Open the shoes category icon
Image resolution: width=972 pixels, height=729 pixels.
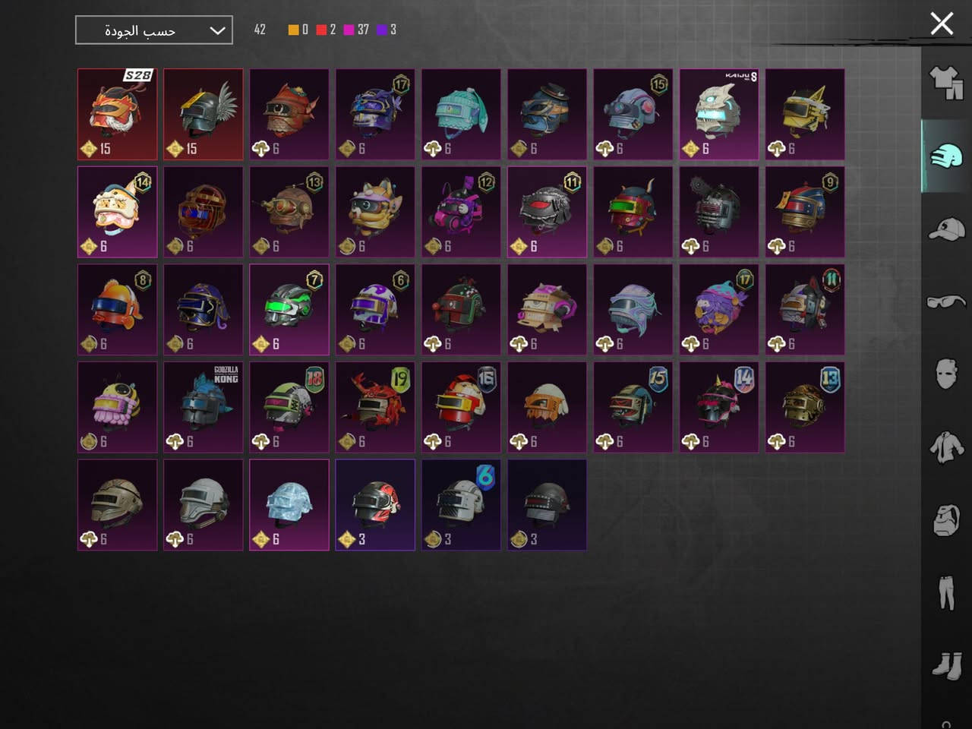pyautogui.click(x=946, y=666)
